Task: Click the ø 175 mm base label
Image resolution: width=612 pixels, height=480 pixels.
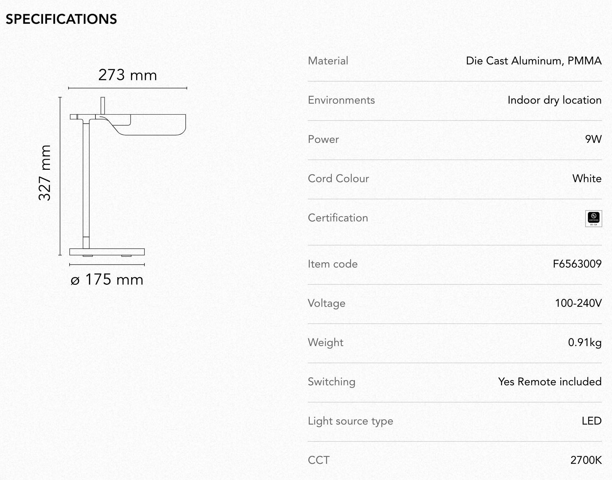Action: pos(107,279)
